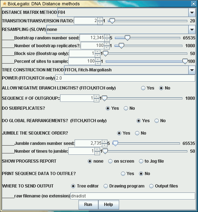Increase the Block size spinner value

click(98, 52)
